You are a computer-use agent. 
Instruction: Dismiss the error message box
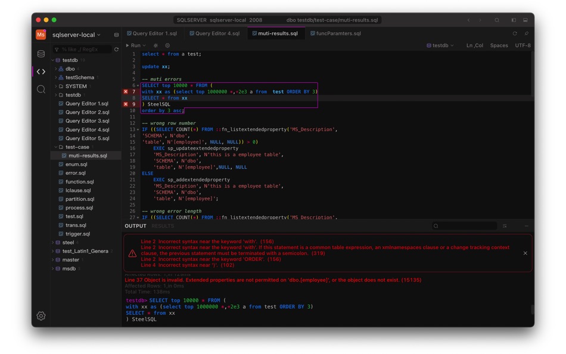(x=525, y=253)
